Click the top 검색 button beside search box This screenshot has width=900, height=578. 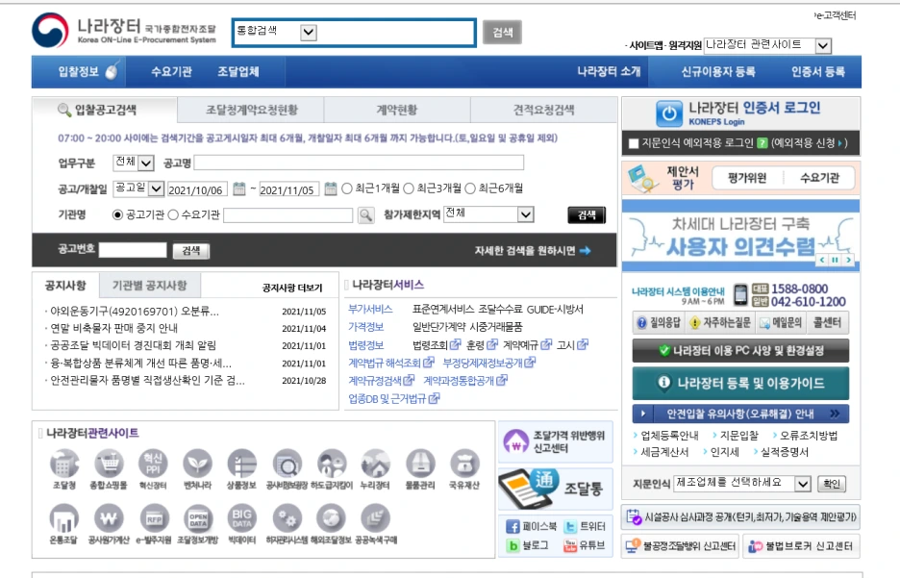[502, 32]
